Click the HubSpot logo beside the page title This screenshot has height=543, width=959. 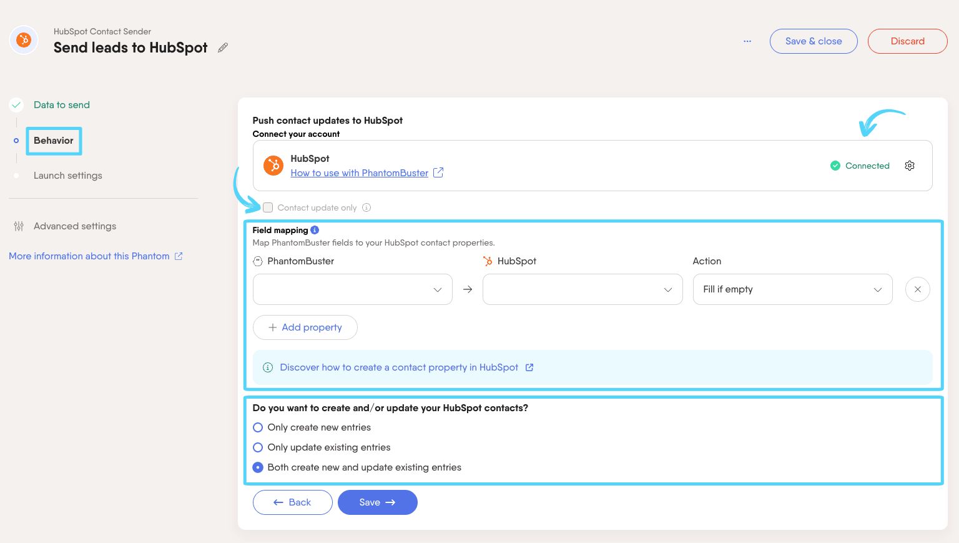click(x=24, y=41)
